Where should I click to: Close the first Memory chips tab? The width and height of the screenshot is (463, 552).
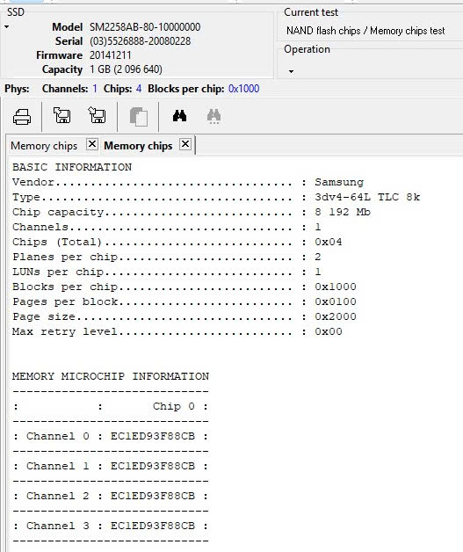pos(92,144)
